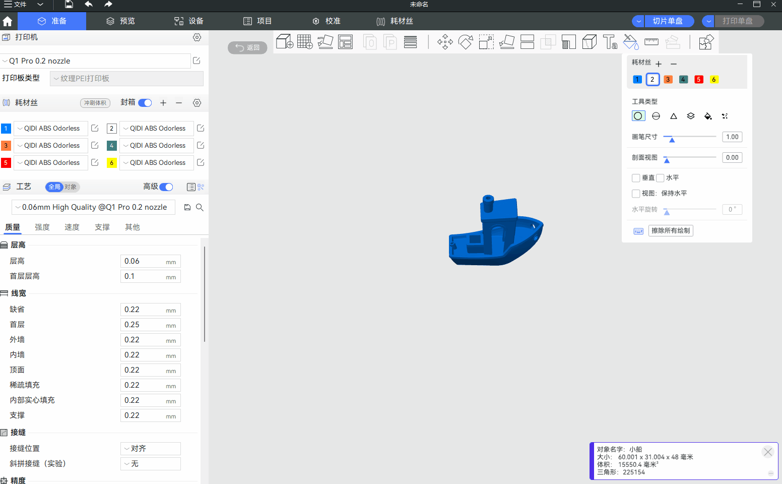Select the Scale tool icon
The image size is (782, 484).
pos(486,42)
